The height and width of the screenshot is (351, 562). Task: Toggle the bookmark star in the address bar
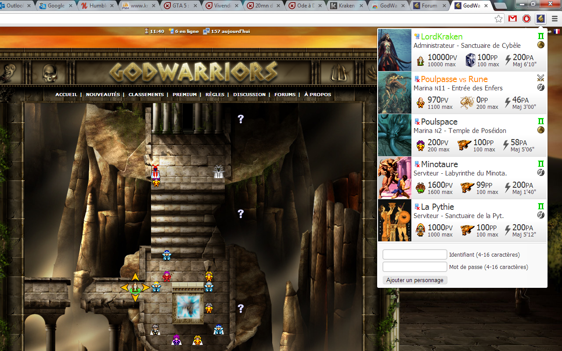[x=498, y=18]
